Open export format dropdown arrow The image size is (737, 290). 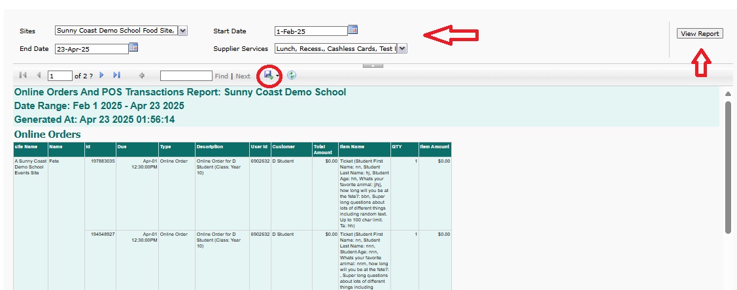click(x=278, y=76)
